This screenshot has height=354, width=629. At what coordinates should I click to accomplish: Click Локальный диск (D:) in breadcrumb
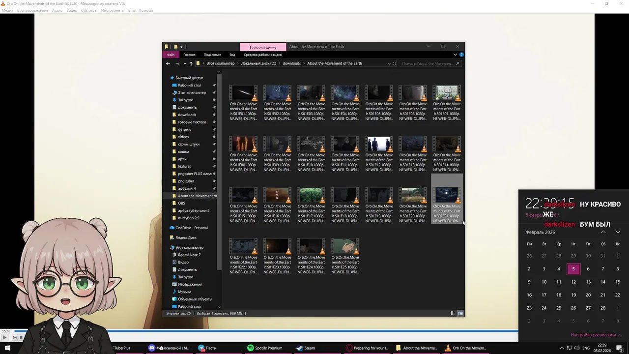tap(258, 63)
